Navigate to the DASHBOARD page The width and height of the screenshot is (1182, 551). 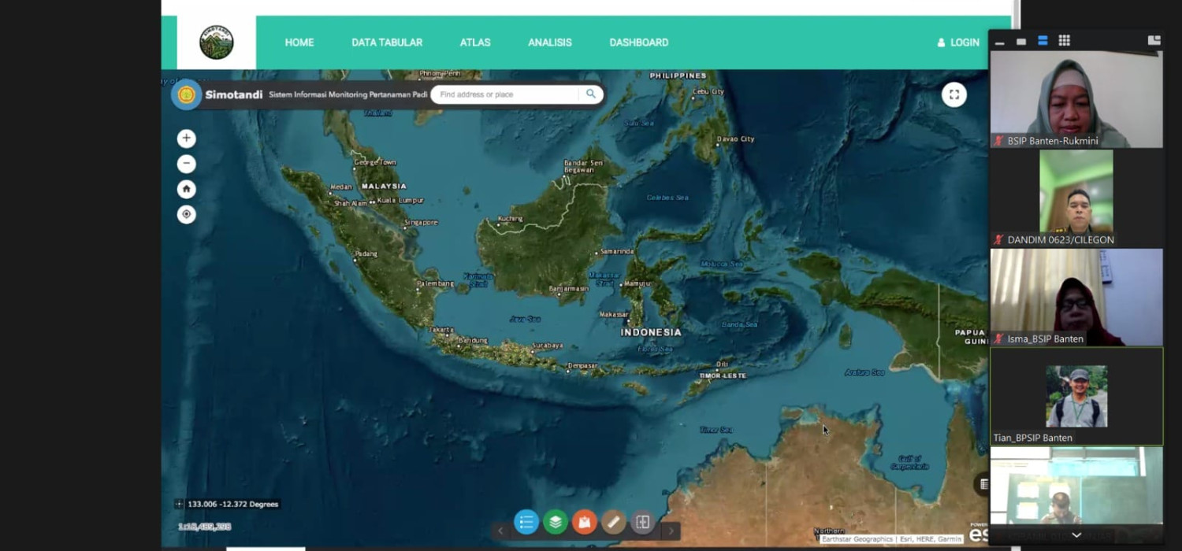click(x=638, y=43)
